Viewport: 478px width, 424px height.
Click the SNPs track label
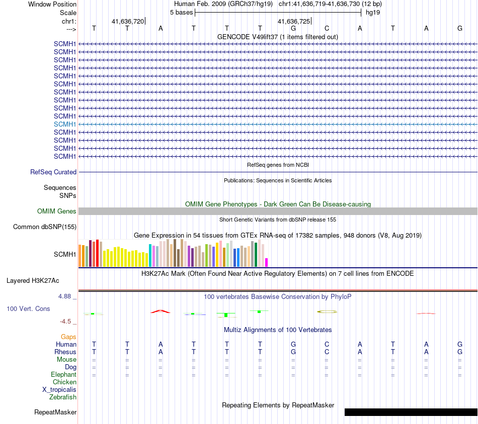(68, 196)
